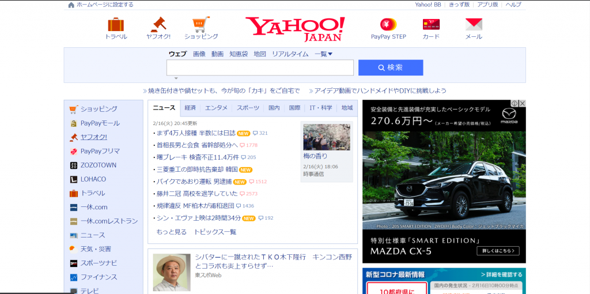
Task: Open the アプリ版 link
Action: click(x=487, y=5)
